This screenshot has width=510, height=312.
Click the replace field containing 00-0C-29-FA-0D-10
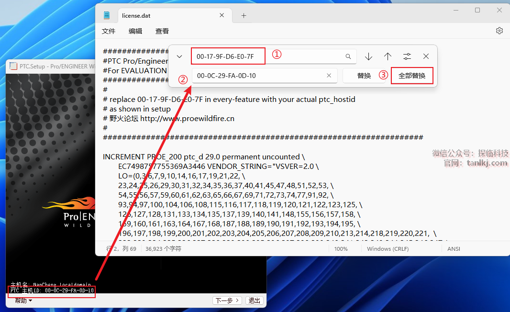[x=265, y=76]
